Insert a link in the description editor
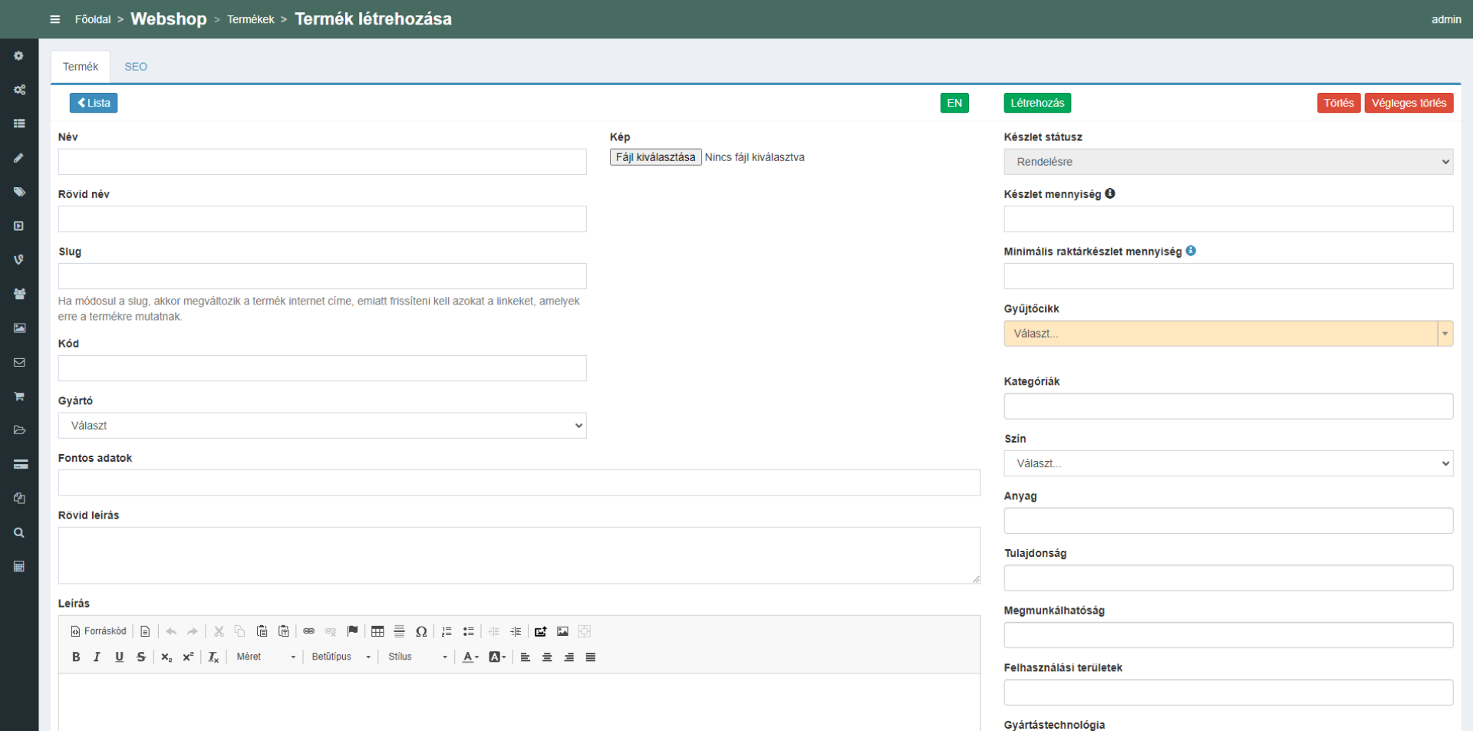 tap(308, 631)
